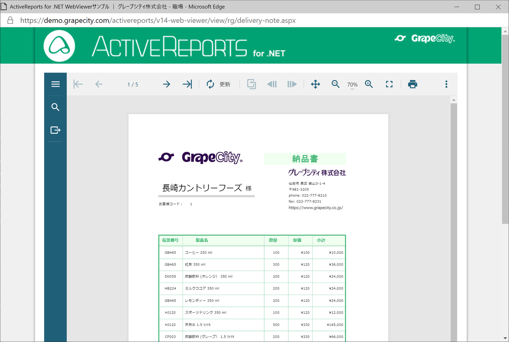509x342 pixels.
Task: Click the GrapeCity logo in header
Action: pyautogui.click(x=425, y=39)
